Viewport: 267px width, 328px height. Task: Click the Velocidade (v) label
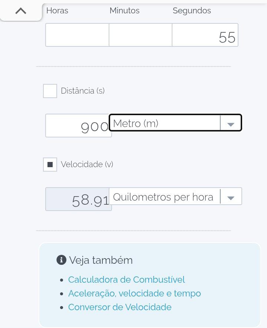pyautogui.click(x=87, y=164)
